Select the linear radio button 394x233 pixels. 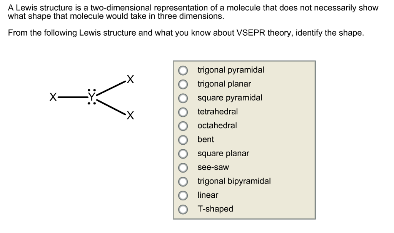point(183,195)
